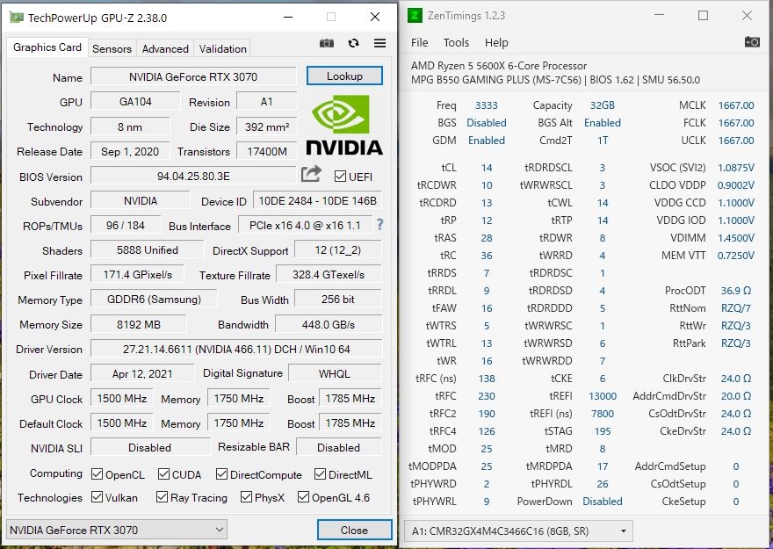The height and width of the screenshot is (549, 773).
Task: Click the ZenTimings camera screenshot icon
Action: tap(752, 42)
